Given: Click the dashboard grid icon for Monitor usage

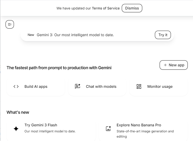Looking at the screenshot, I should pos(139,86).
